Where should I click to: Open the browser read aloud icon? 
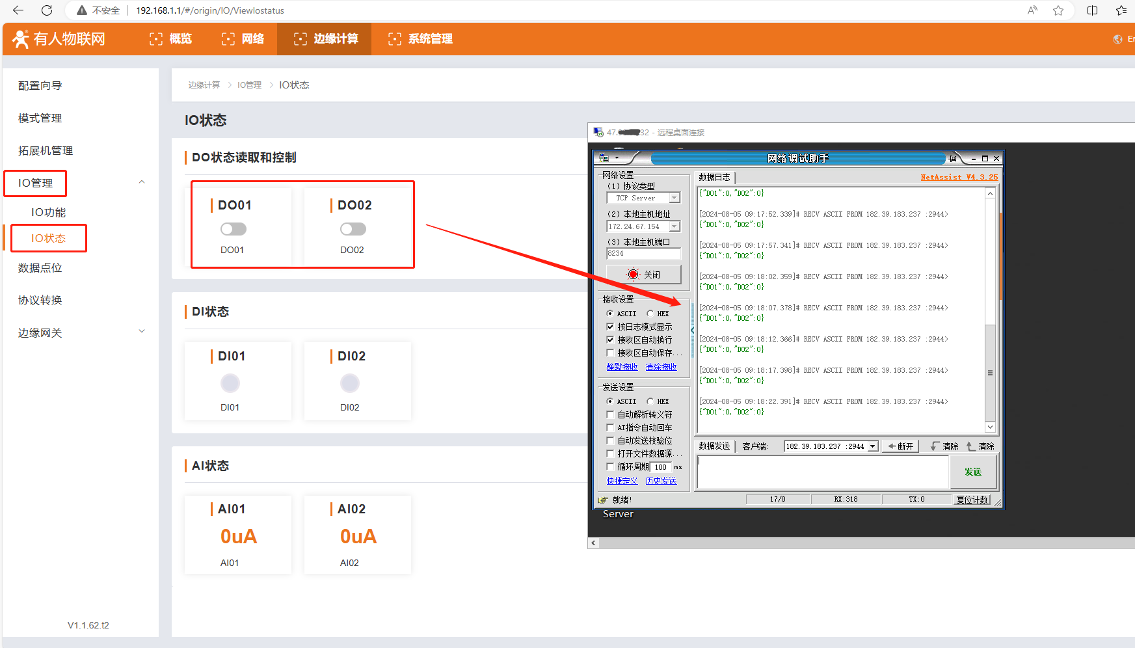tap(1032, 10)
